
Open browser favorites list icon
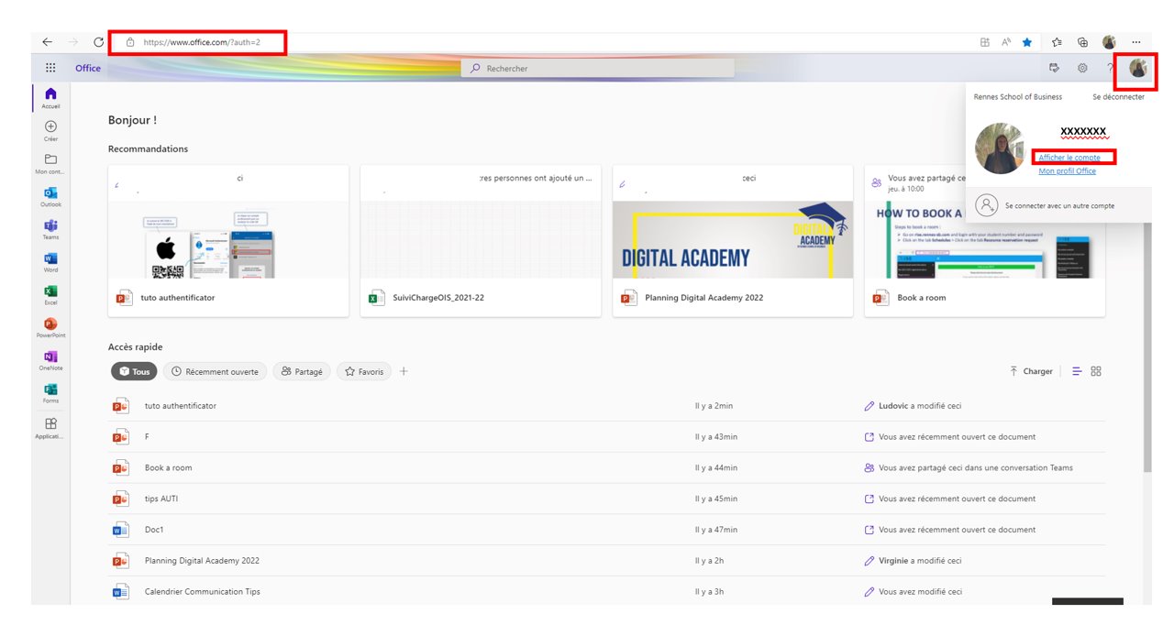coord(1057,42)
